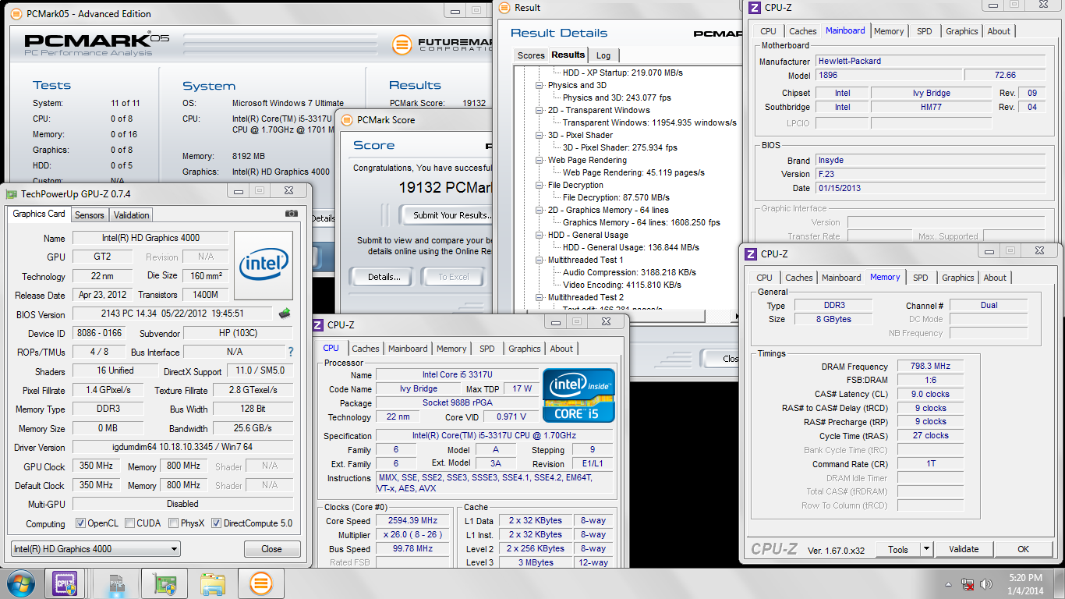Open Caches tab in CPU-Z CPU window
Screen dimensions: 1065x599
365,349
